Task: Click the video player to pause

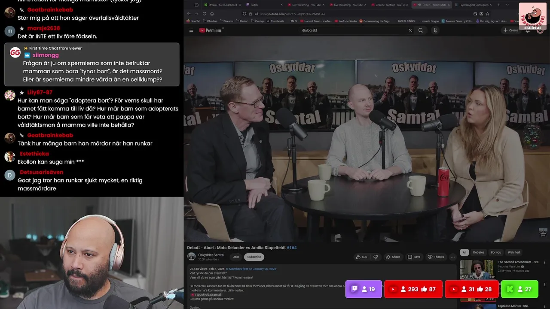Action: click(x=367, y=139)
